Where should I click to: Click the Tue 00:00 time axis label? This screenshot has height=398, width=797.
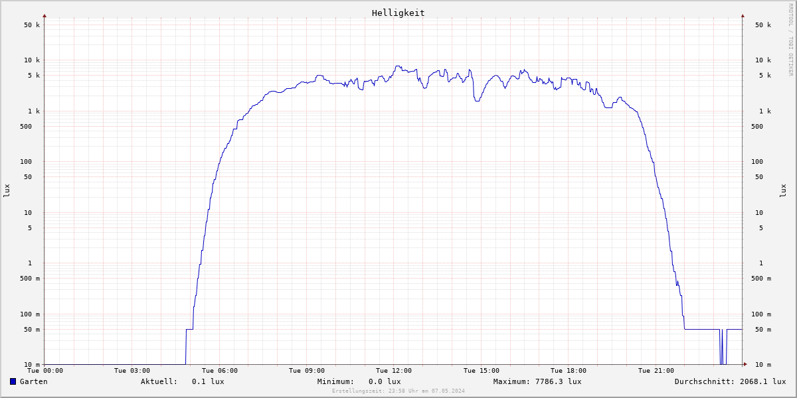click(x=45, y=371)
